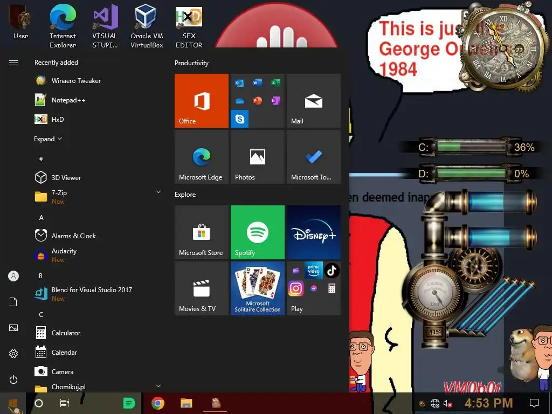This screenshot has height=414, width=552.
Task: Open the Internet Explorer desktop shortcut
Action: pos(63,26)
